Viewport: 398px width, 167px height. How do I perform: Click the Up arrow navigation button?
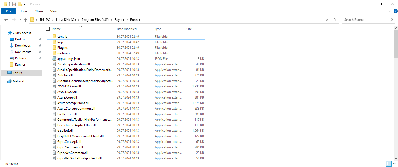26,20
